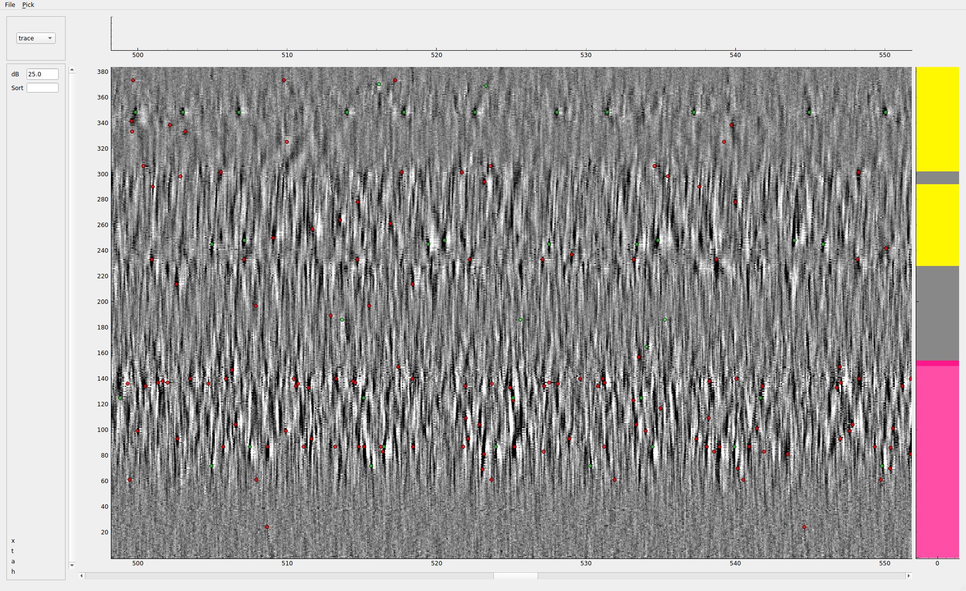Click the red pick near trace 20 at time 509
Viewport: 966px width, 591px height.
pos(267,527)
